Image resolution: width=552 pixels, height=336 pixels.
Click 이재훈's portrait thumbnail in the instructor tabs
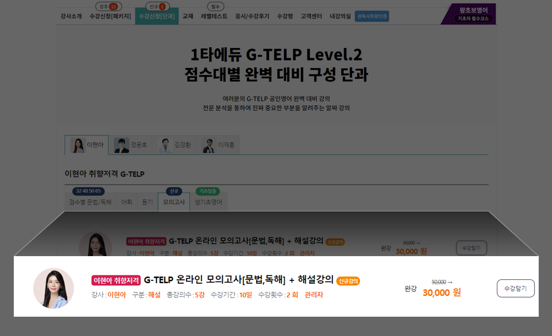(x=209, y=145)
